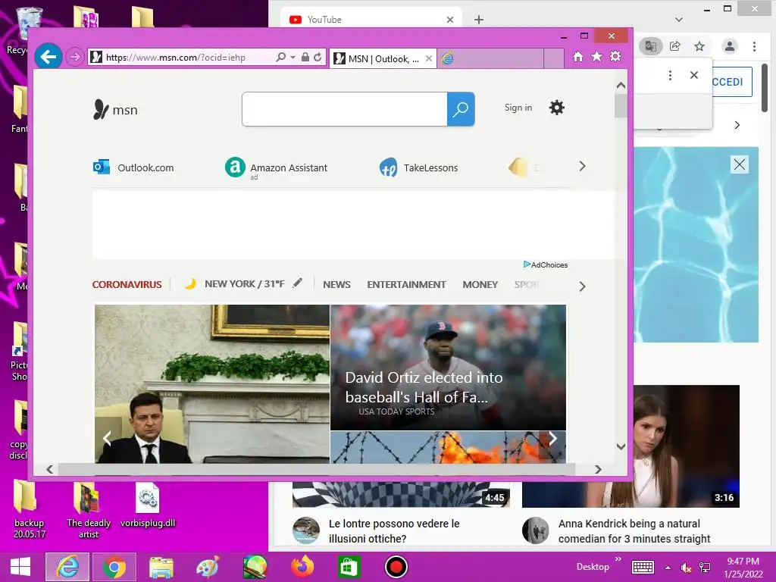Advance to the next MSN carousel slide
The width and height of the screenshot is (776, 582).
coord(552,438)
